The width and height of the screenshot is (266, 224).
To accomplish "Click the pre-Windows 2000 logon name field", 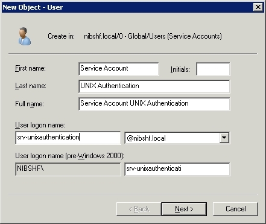I will click(177, 169).
